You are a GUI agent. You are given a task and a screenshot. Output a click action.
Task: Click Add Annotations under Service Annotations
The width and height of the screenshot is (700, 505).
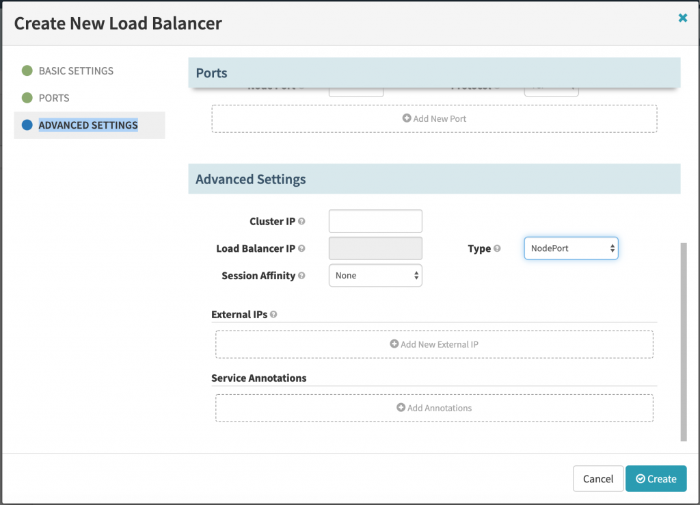click(x=434, y=408)
